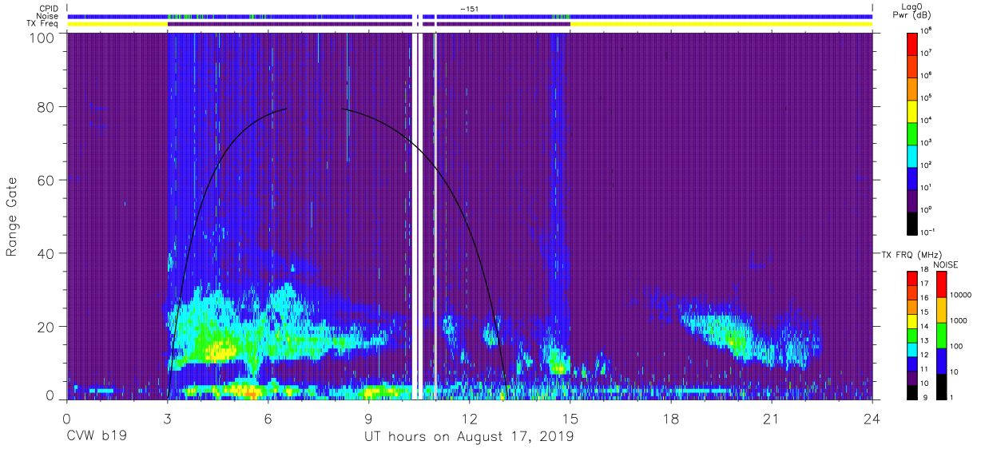Click the '80' range gate tick label
The height and width of the screenshot is (453, 981).
tap(47, 106)
